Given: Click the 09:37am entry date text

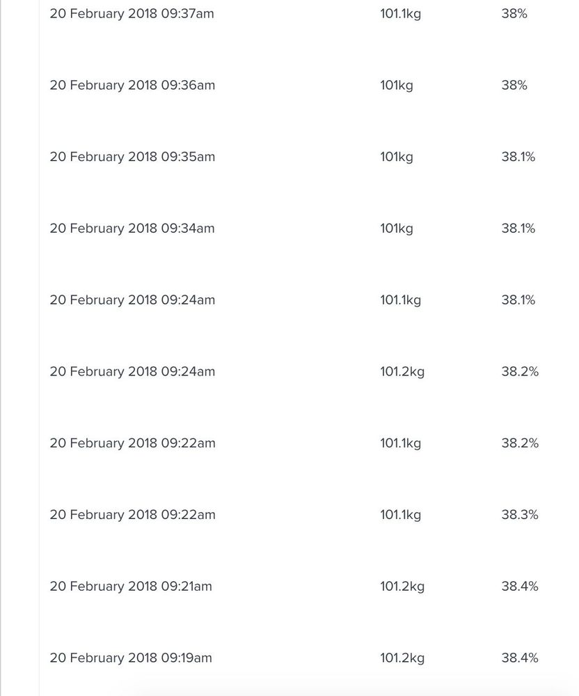Looking at the screenshot, I should tap(132, 13).
